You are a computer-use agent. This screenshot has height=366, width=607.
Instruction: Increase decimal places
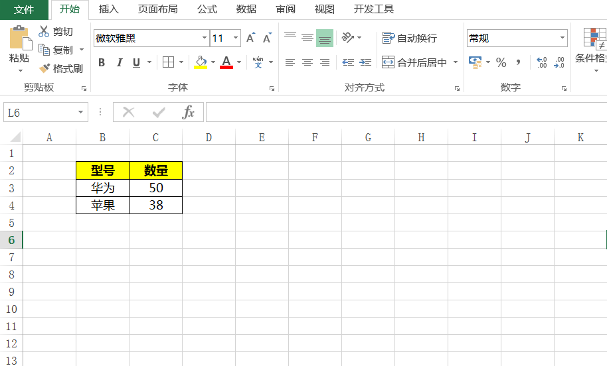click(x=541, y=62)
